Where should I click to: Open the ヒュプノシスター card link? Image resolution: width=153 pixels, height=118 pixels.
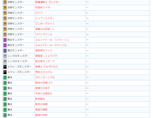coord(45,18)
